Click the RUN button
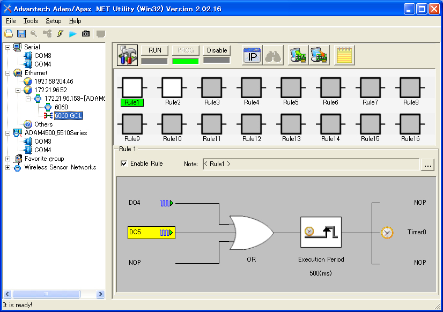 pyautogui.click(x=154, y=50)
